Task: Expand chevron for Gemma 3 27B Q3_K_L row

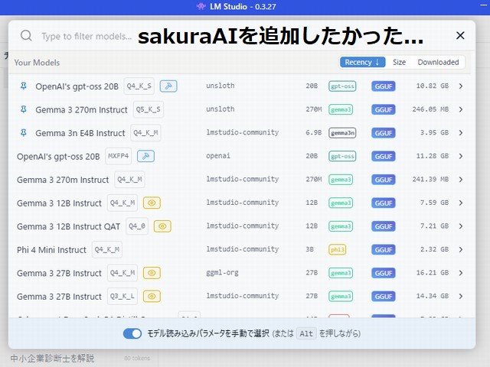Action: pos(461,296)
